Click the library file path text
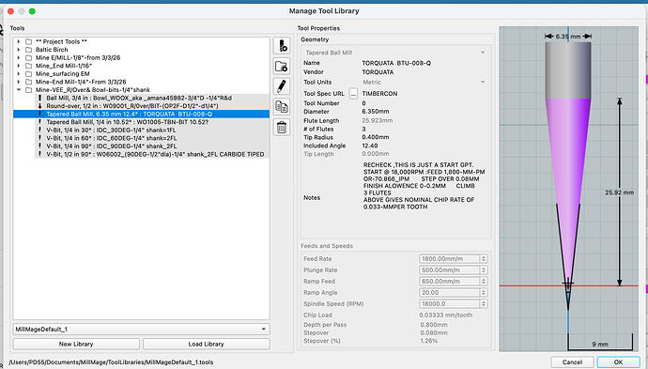 (111, 362)
